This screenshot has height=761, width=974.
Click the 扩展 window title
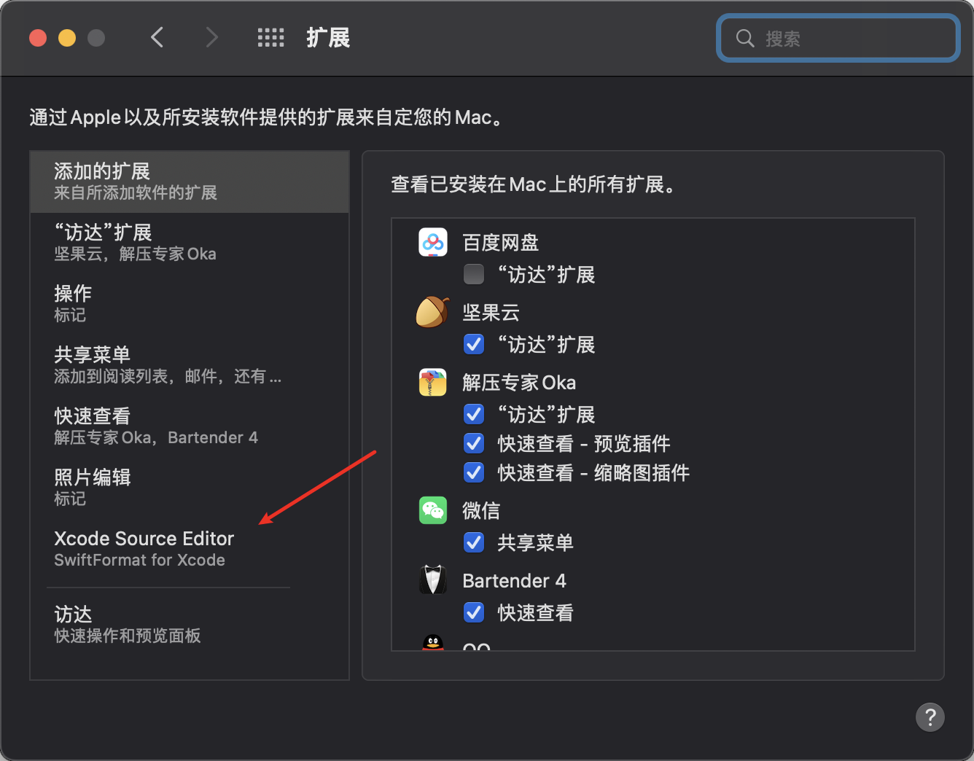[x=328, y=38]
